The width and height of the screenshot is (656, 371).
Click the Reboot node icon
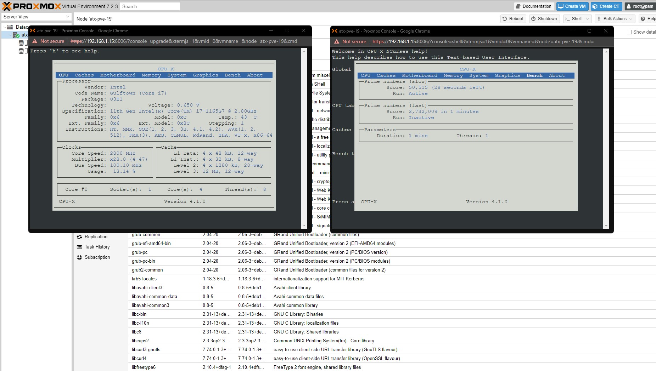[505, 19]
